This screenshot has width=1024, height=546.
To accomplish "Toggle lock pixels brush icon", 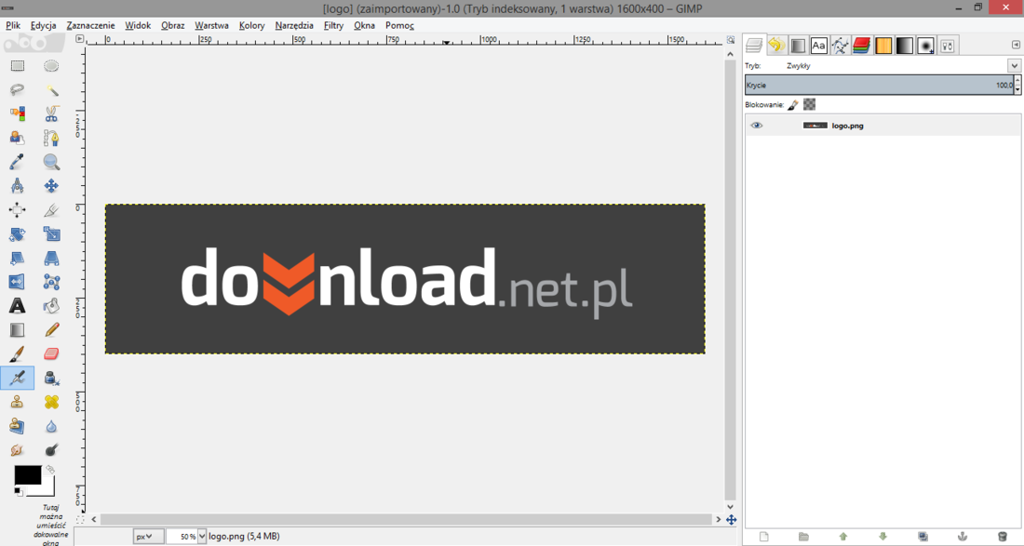I will coord(793,104).
